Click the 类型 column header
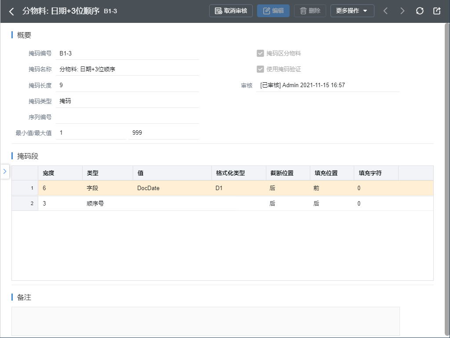450x338 pixels. [x=108, y=173]
